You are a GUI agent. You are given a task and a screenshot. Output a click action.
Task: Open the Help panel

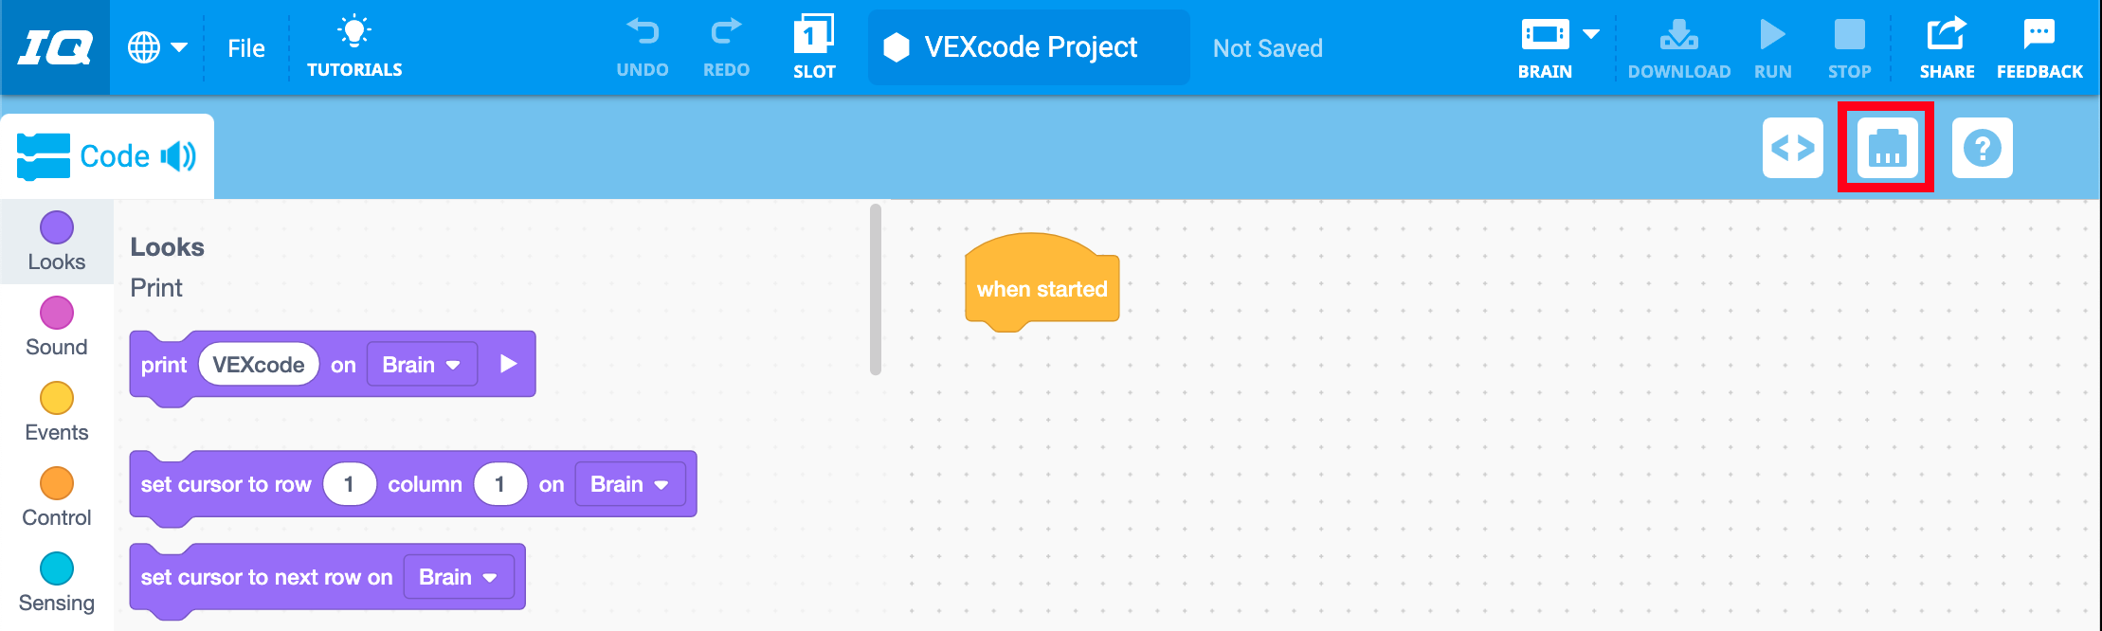coord(1983,148)
